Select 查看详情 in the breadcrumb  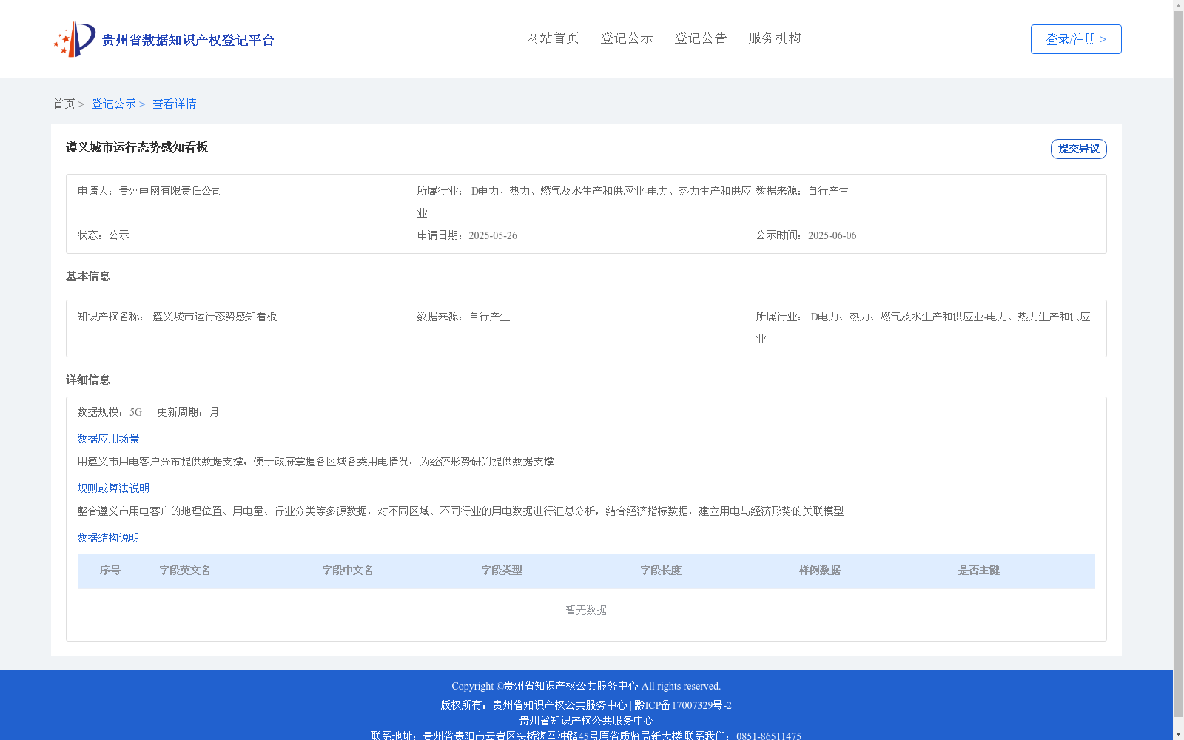174,104
